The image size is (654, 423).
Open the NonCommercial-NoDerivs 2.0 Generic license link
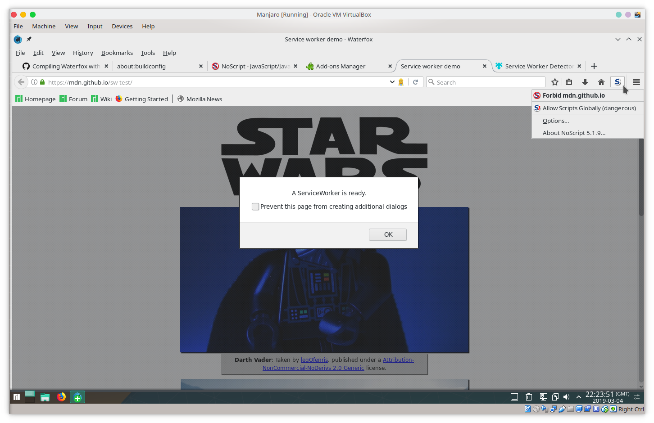tap(313, 368)
